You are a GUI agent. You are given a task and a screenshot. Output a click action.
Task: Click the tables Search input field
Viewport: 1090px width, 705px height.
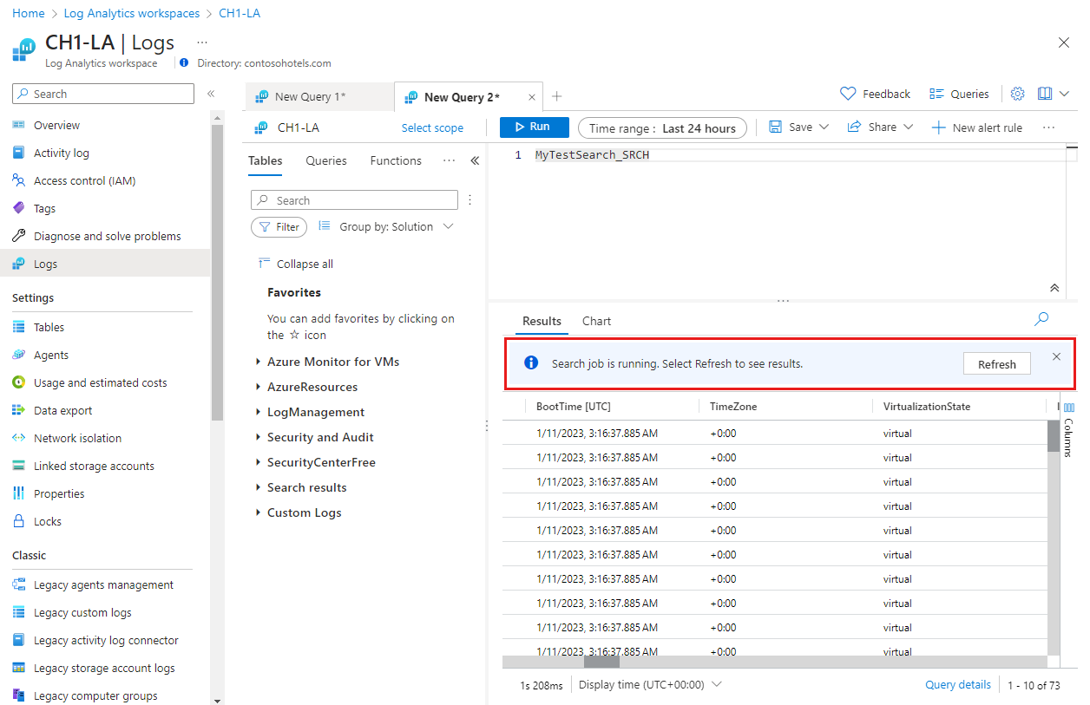(x=354, y=200)
